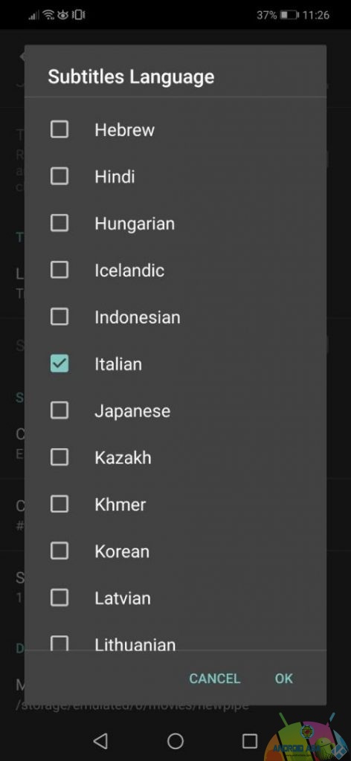
Task: Tap the signal strength status icon
Action: coord(34,16)
